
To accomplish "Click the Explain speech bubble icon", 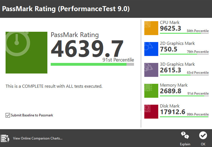I will (185, 136).
